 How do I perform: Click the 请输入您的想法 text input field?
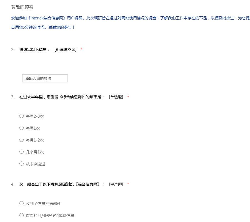tap(45, 79)
